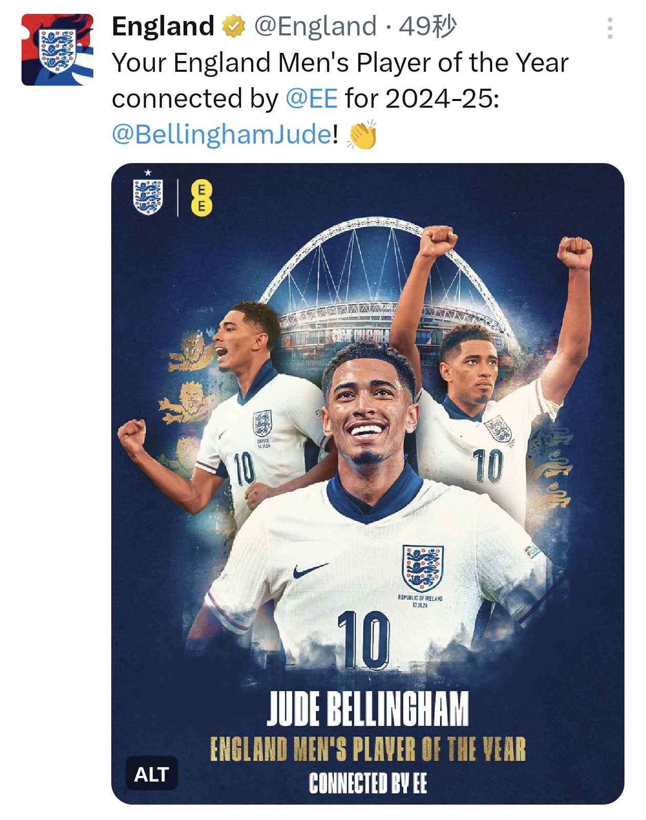Open the tweet's 49秒 timestamp
Image resolution: width=646 pixels, height=820 pixels.
428,27
